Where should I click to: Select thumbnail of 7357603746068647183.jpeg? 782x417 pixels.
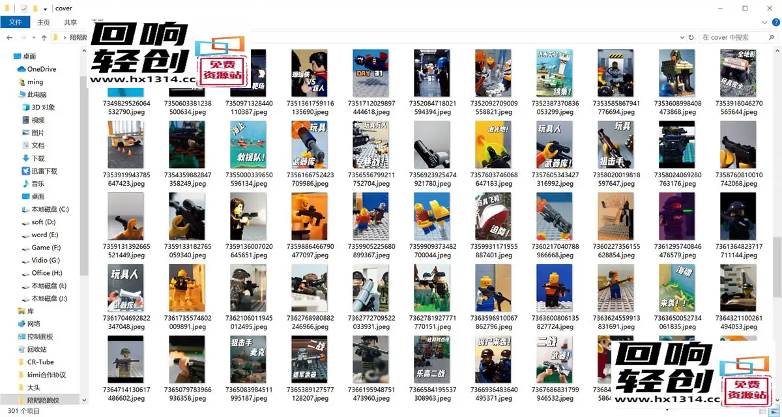(493, 145)
